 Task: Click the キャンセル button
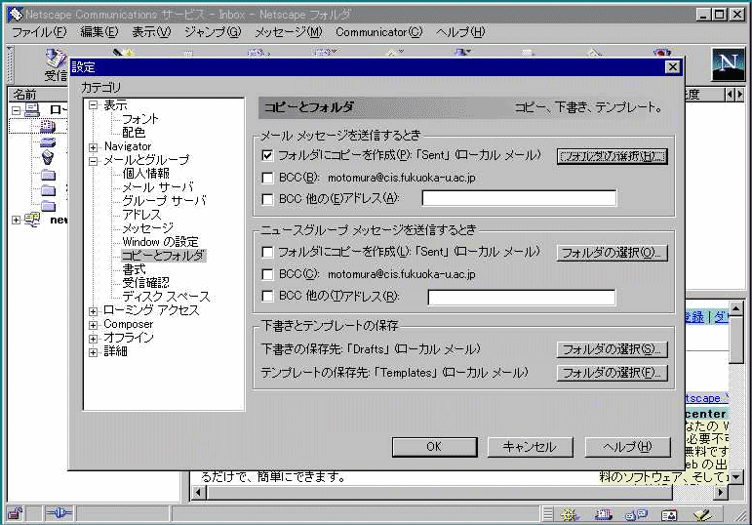(x=530, y=447)
